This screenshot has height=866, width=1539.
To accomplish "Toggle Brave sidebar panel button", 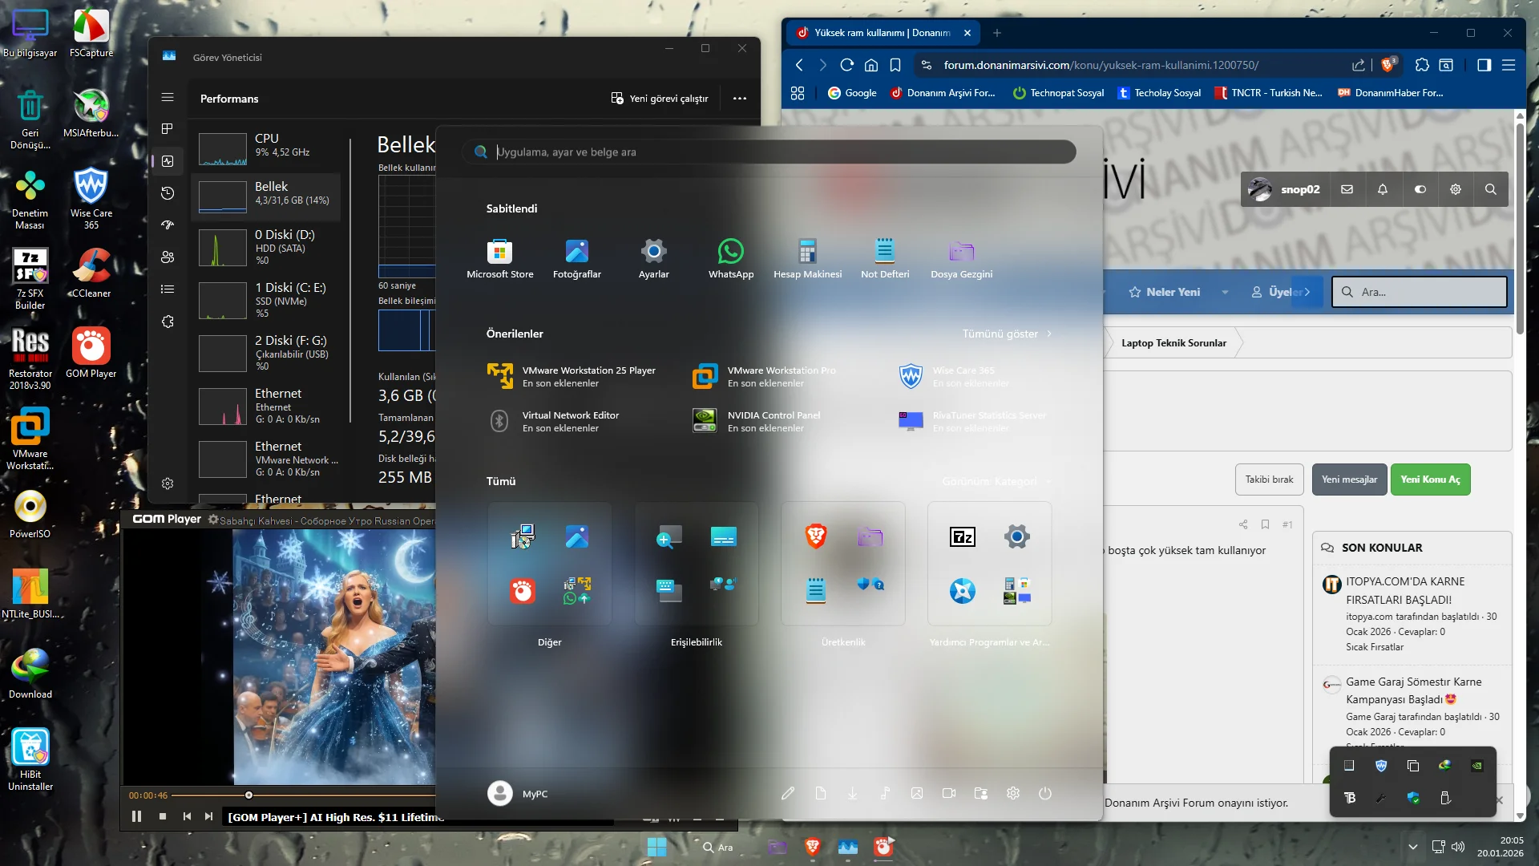I will pos(1484,65).
